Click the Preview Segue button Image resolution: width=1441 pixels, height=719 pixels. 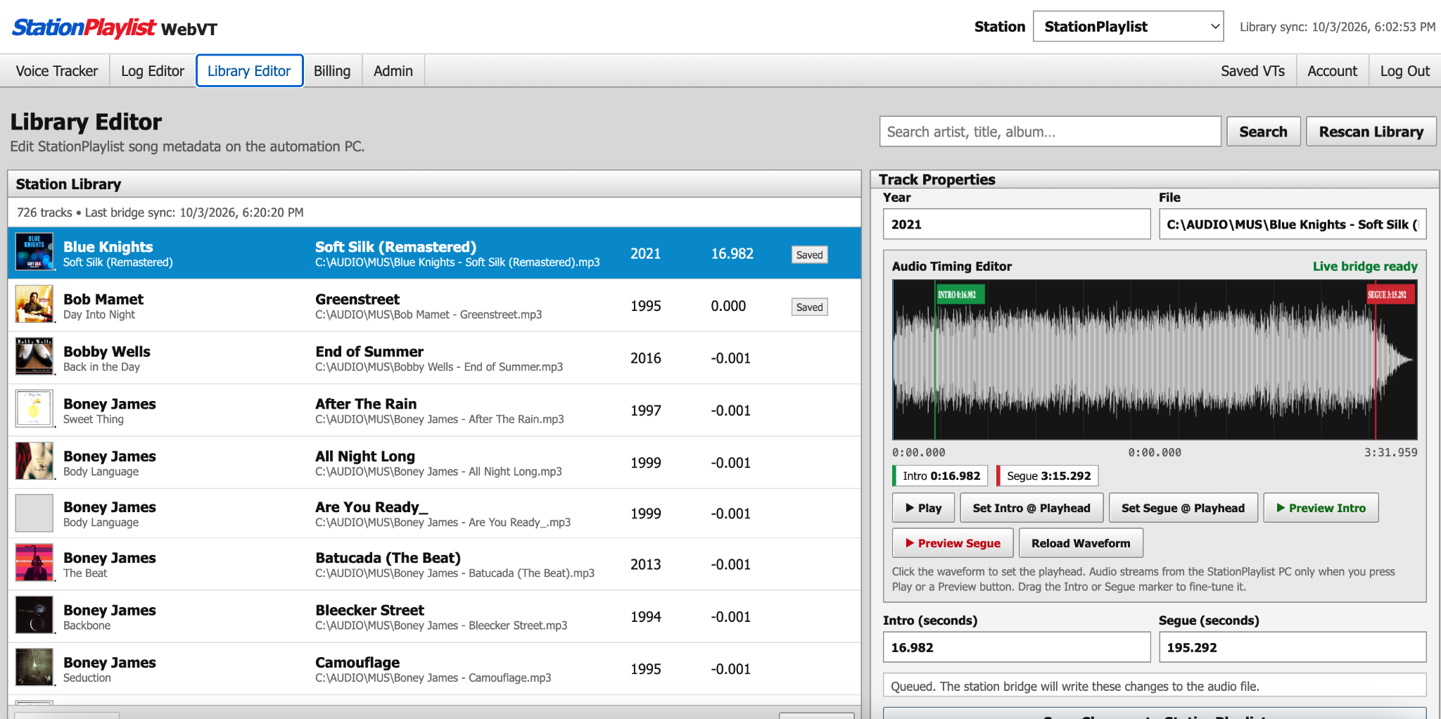pyautogui.click(x=953, y=543)
